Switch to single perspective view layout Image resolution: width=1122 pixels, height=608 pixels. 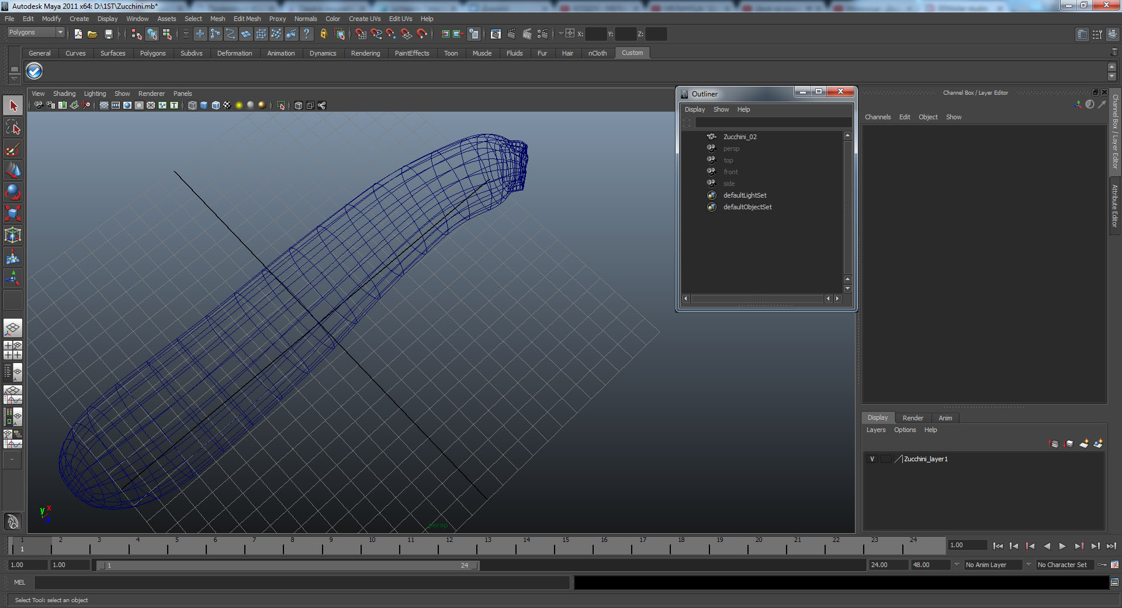13,328
